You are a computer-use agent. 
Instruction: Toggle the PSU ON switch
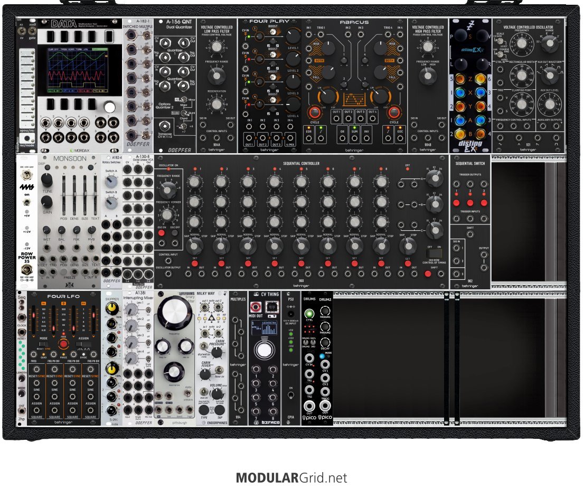click(290, 394)
